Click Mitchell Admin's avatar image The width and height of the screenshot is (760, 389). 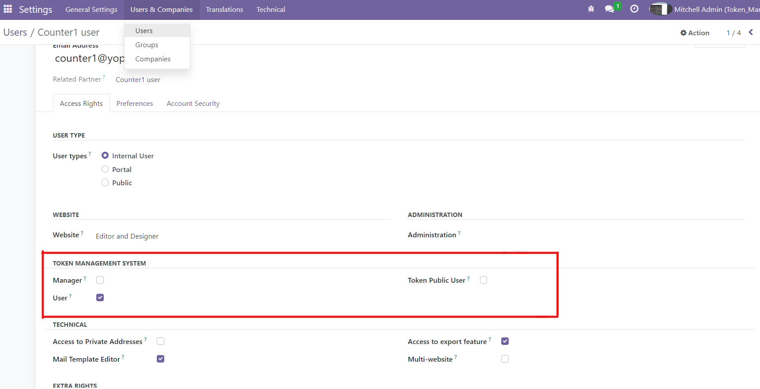660,9
